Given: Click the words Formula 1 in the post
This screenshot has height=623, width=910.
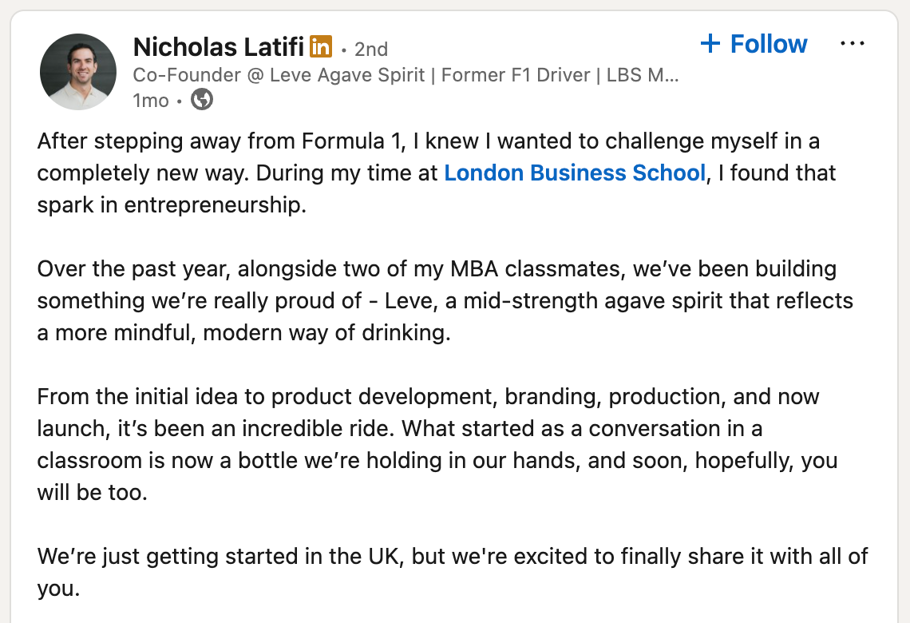Looking at the screenshot, I should point(350,141).
